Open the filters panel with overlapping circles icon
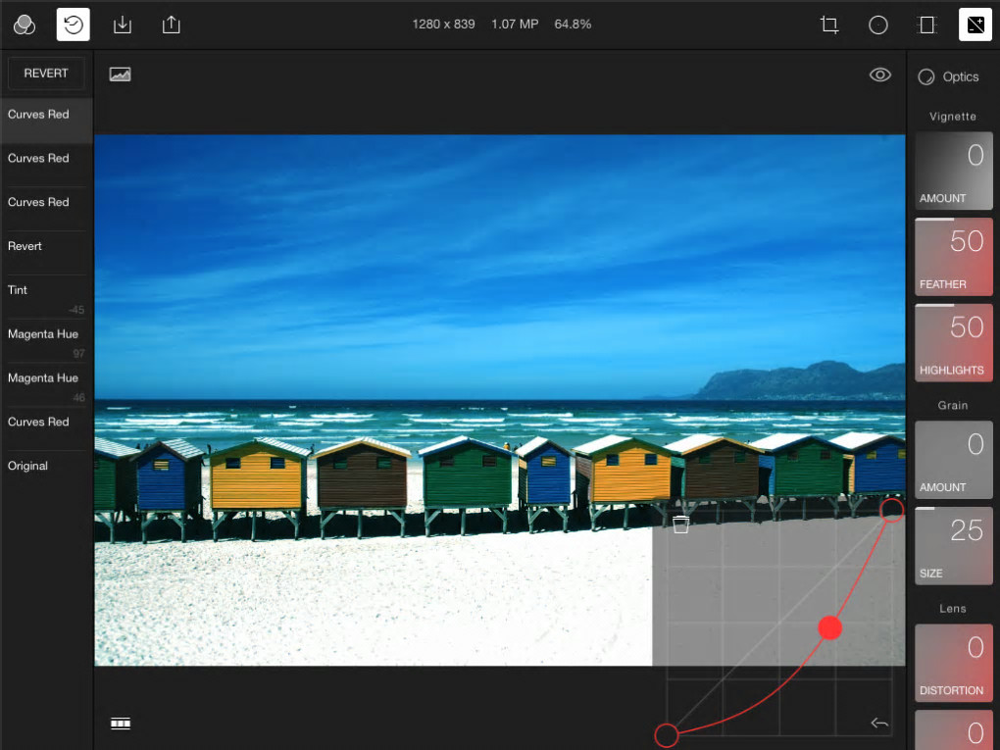Screen dimensions: 1000x750 click(x=25, y=25)
